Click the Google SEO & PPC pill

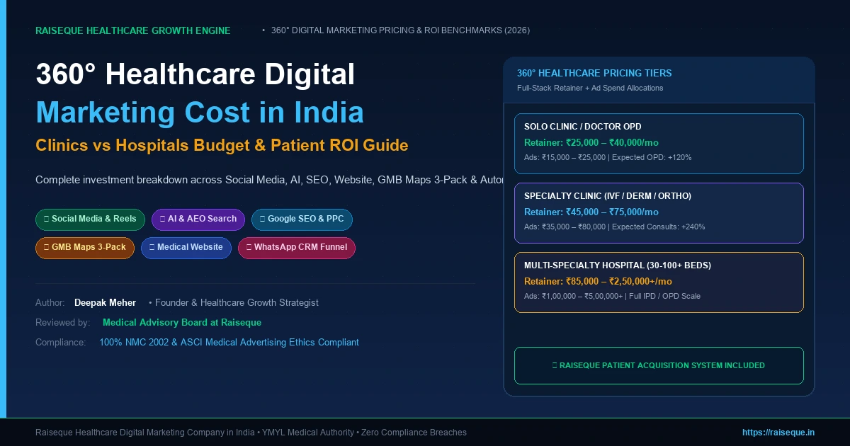click(302, 219)
